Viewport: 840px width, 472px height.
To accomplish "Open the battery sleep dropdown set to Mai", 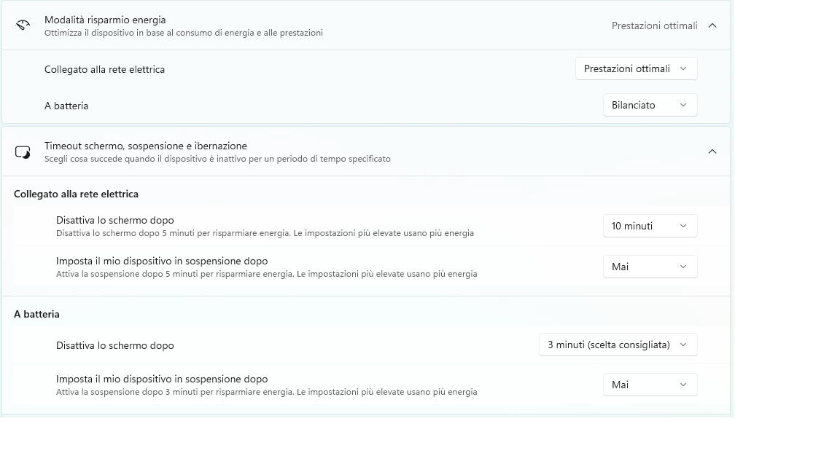I will (650, 385).
